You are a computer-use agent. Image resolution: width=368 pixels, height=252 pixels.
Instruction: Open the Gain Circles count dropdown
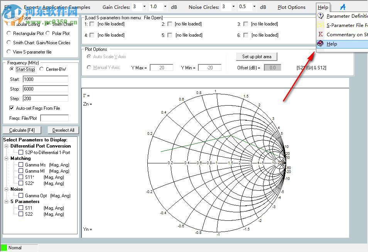[x=144, y=7]
